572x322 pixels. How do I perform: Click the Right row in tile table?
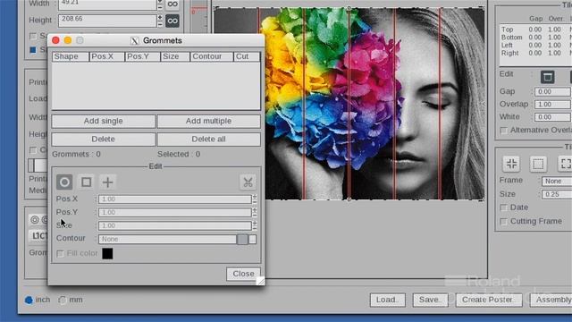coord(535,54)
